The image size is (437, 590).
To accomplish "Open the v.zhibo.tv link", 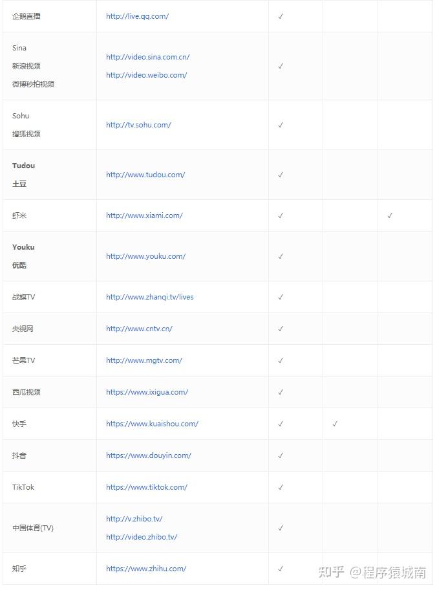I will click(134, 519).
